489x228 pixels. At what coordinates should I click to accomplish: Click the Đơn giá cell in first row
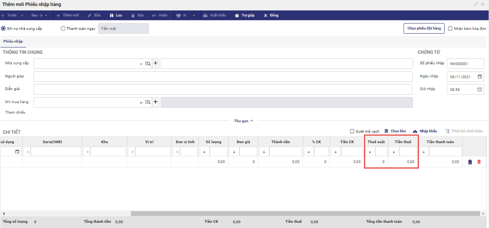243,162
